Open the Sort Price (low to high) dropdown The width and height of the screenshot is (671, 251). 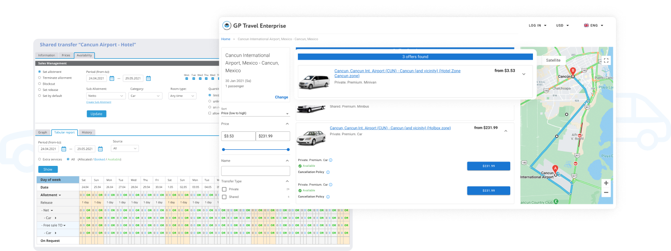coord(255,113)
